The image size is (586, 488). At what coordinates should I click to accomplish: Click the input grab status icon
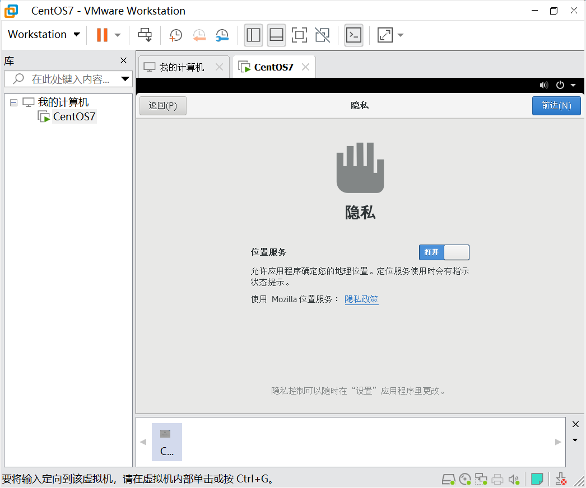pyautogui.click(x=561, y=478)
